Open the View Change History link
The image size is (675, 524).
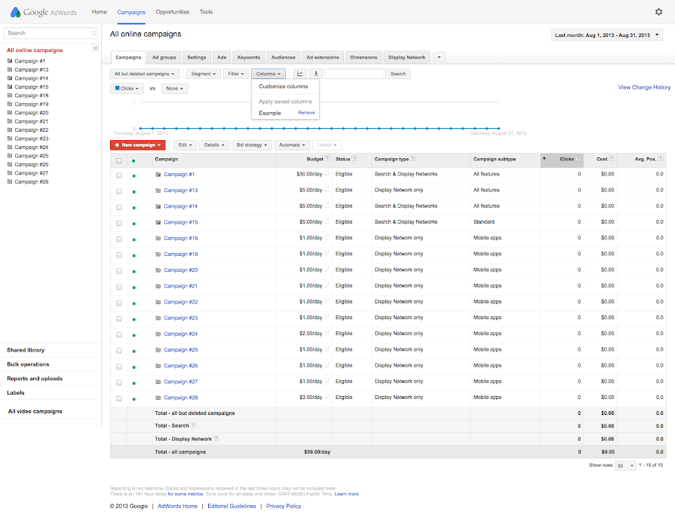coord(644,87)
